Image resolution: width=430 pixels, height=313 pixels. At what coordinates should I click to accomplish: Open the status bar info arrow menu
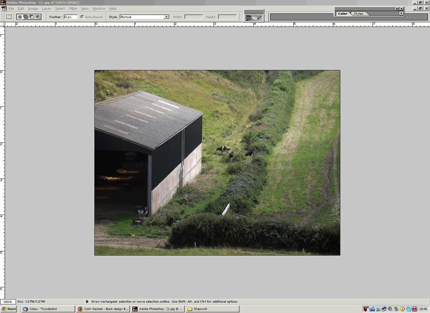87,302
